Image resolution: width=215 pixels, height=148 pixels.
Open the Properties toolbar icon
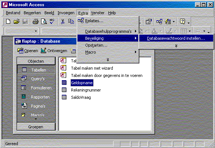click(149, 22)
